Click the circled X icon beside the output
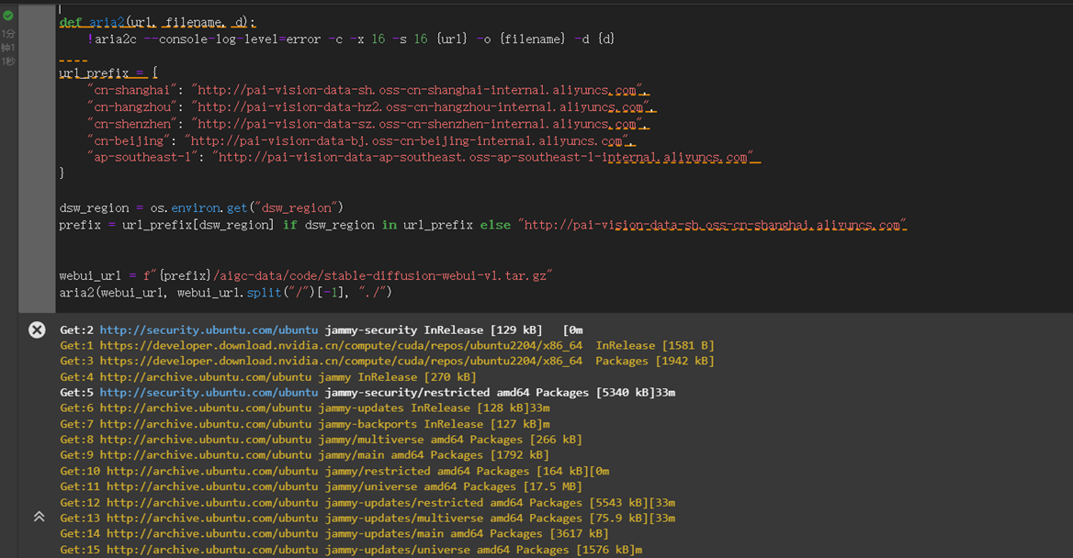This screenshot has height=558, width=1073. pos(37,330)
